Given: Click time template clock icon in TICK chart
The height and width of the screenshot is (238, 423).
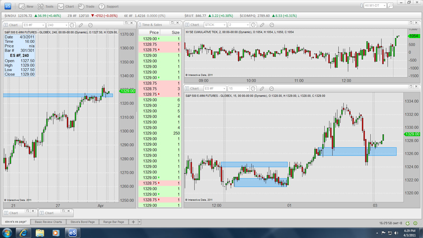Looking at the screenshot, I should pos(253,25).
